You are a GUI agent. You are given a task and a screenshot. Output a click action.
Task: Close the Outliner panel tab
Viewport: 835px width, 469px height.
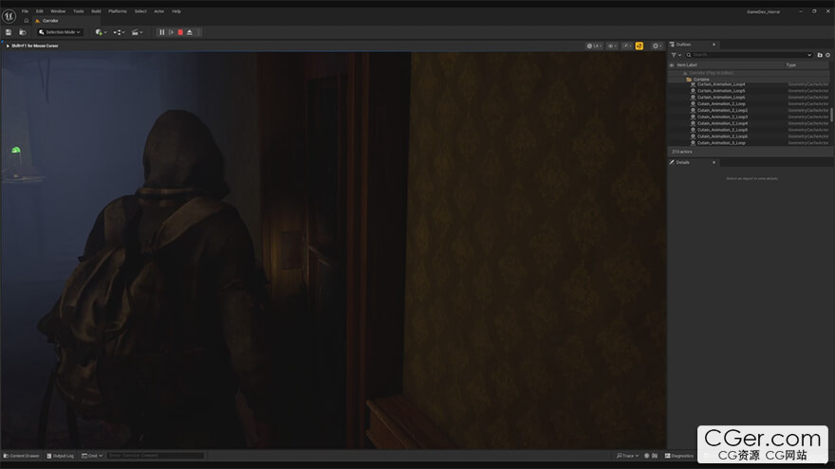pos(714,45)
